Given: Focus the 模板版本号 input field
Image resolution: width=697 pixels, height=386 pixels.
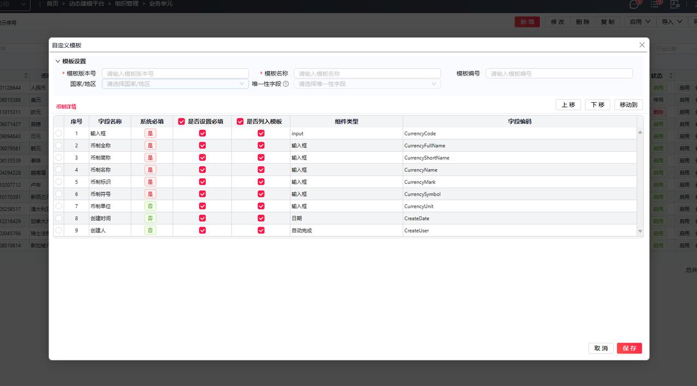Looking at the screenshot, I should [175, 73].
